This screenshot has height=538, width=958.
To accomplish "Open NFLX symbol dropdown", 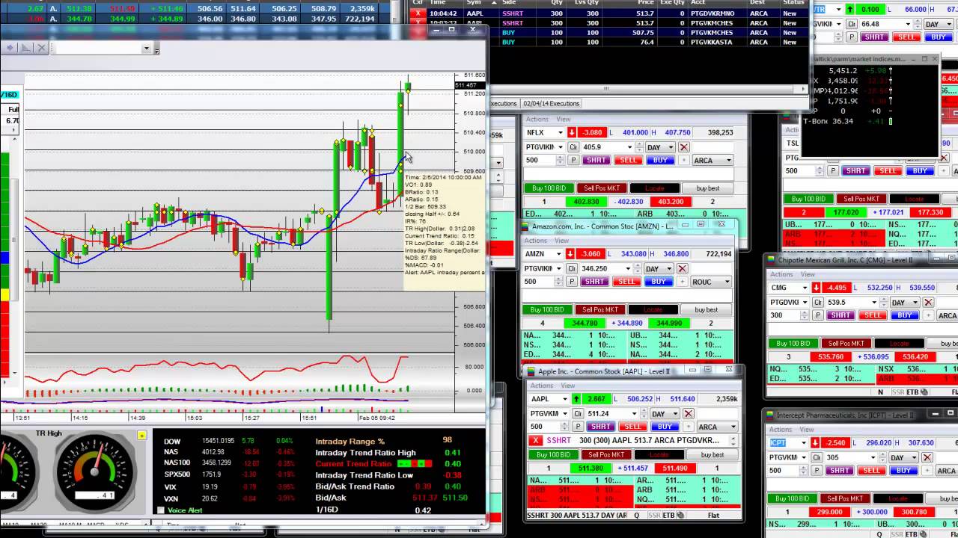I will (x=560, y=132).
